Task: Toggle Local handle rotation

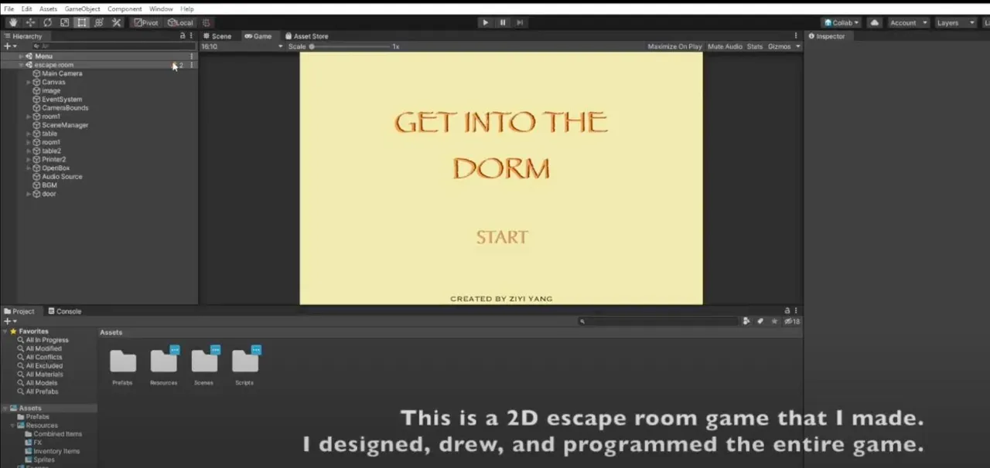Action: click(x=180, y=22)
